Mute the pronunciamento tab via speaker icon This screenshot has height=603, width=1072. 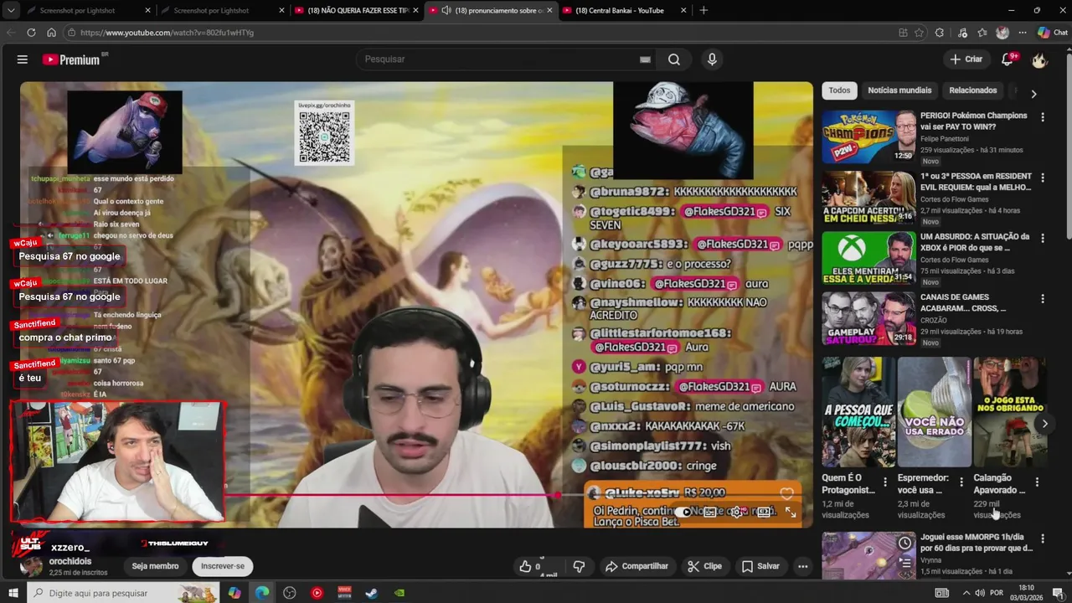point(446,10)
